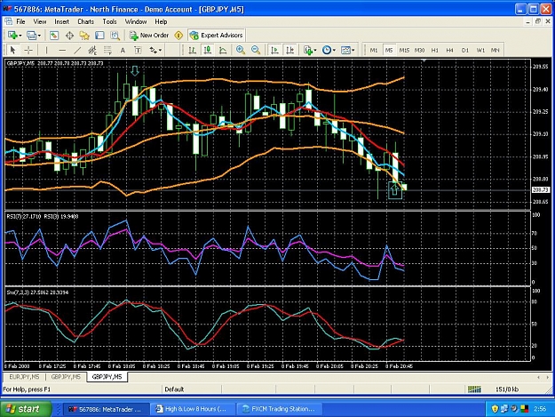Open the Data Window crosshair-target icon

69,36
